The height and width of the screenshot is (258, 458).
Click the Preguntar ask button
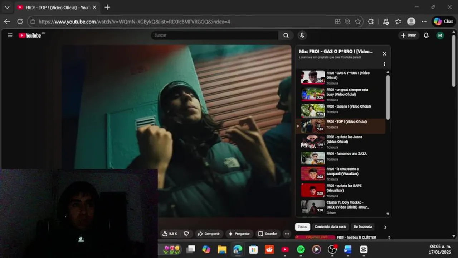(x=239, y=234)
